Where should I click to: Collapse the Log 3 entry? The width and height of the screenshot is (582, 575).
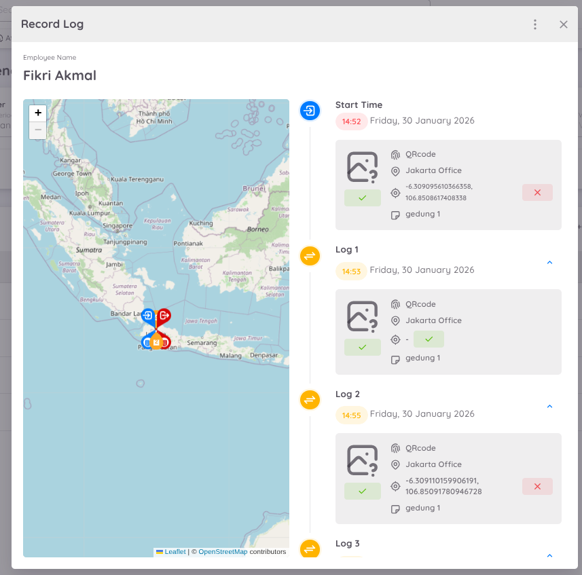[x=549, y=555]
